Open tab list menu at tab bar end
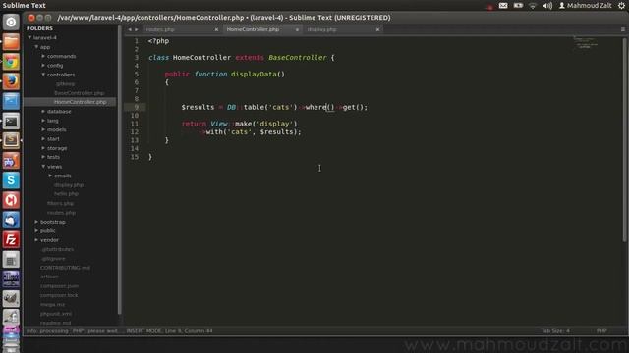The width and height of the screenshot is (629, 353). point(622,29)
